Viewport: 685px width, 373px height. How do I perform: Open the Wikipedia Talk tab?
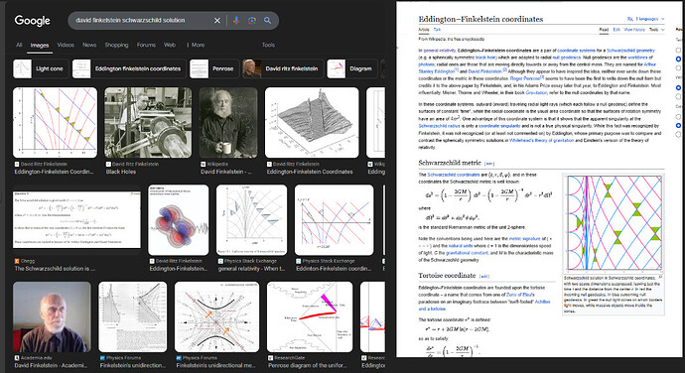pos(437,30)
